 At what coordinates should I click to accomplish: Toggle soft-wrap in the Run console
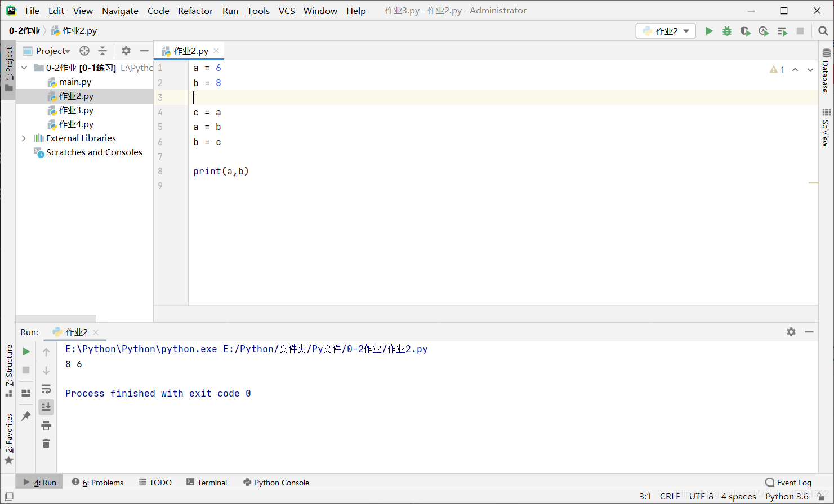pyautogui.click(x=46, y=389)
